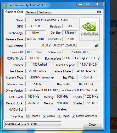Switch to the Validation tab
The image size is (117, 133).
tap(45, 12)
